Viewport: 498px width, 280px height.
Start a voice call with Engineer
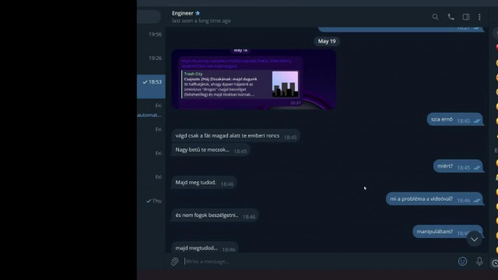point(451,17)
